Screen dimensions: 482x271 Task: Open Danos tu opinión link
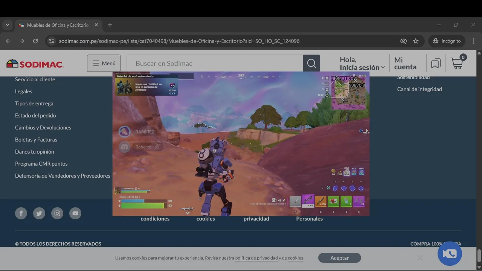pos(35,152)
